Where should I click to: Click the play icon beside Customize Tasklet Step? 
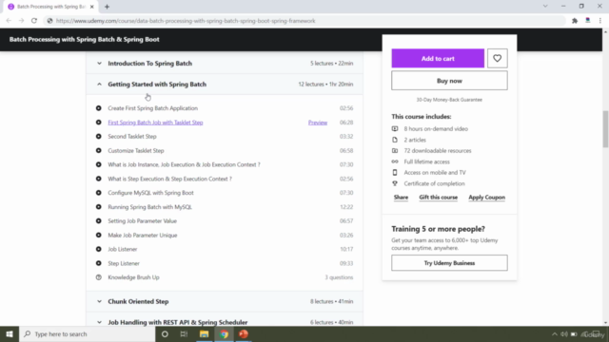99,150
